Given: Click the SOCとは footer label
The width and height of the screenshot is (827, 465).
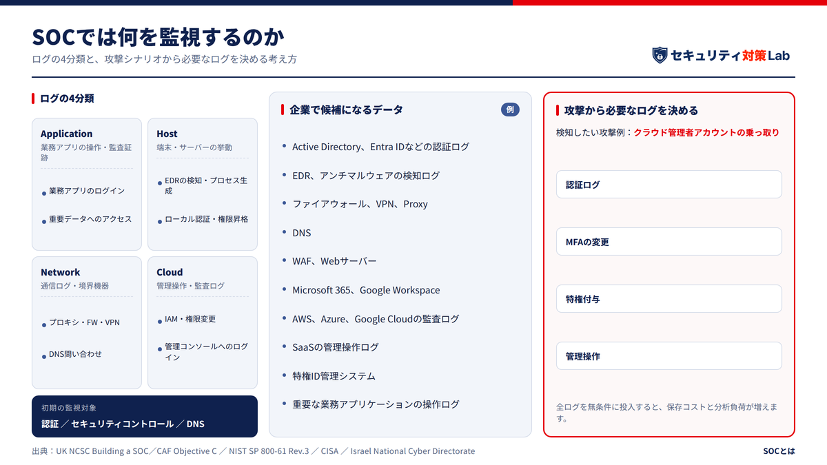Looking at the screenshot, I should [779, 451].
